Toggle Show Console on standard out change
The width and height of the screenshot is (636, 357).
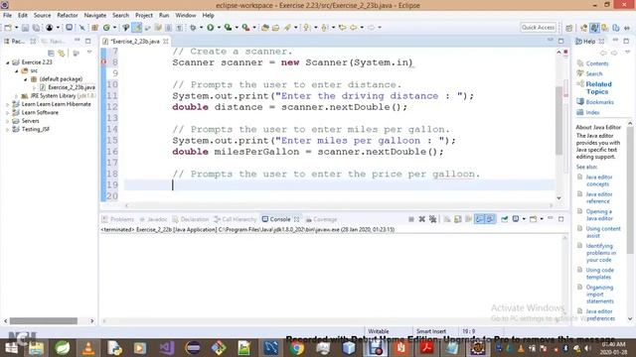click(479, 219)
